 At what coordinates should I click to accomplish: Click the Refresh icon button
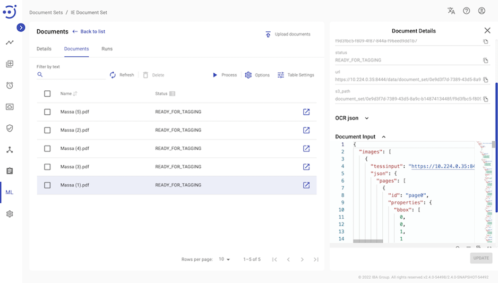click(x=113, y=75)
